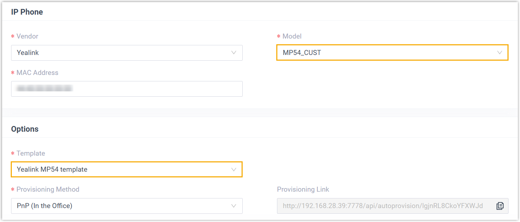Click the MAC Address field label

click(37, 72)
